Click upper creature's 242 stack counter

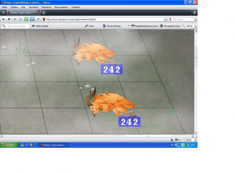point(112,69)
